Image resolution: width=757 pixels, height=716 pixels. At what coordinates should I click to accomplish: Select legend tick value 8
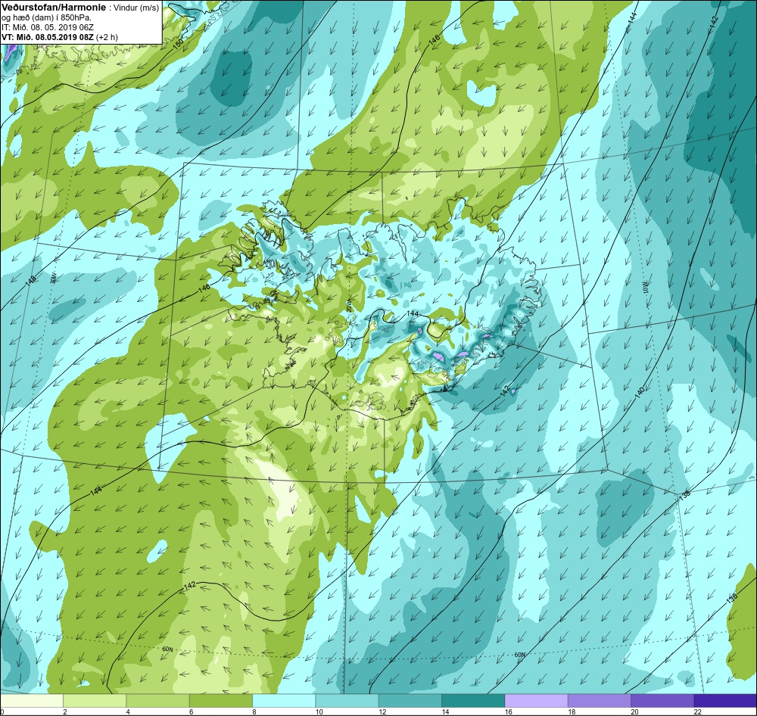254,711
